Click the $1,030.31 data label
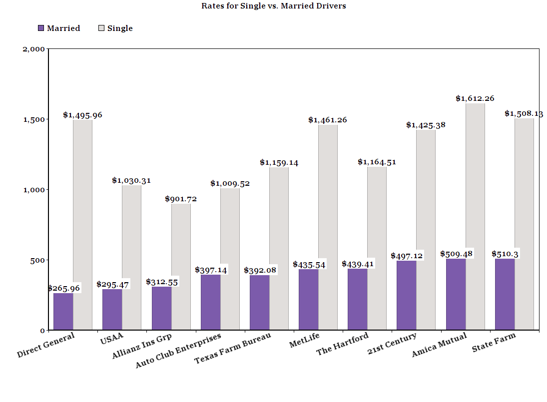 131,181
